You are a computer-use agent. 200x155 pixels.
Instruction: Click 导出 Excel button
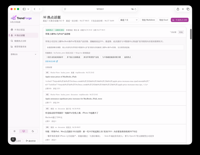[x=163, y=20]
